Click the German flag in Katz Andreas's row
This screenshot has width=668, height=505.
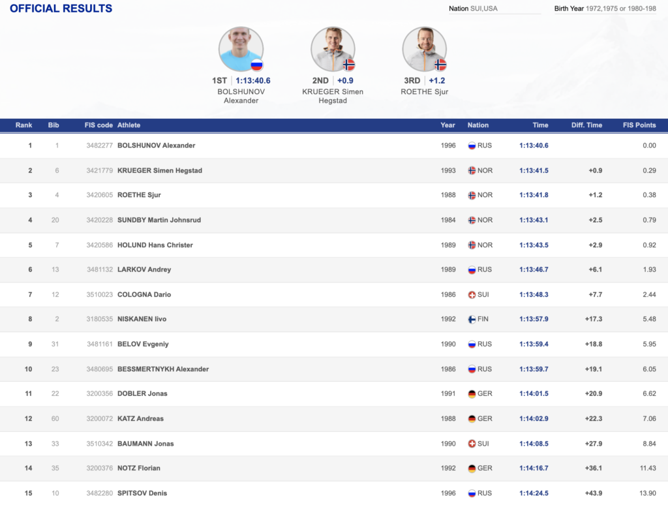(x=472, y=419)
